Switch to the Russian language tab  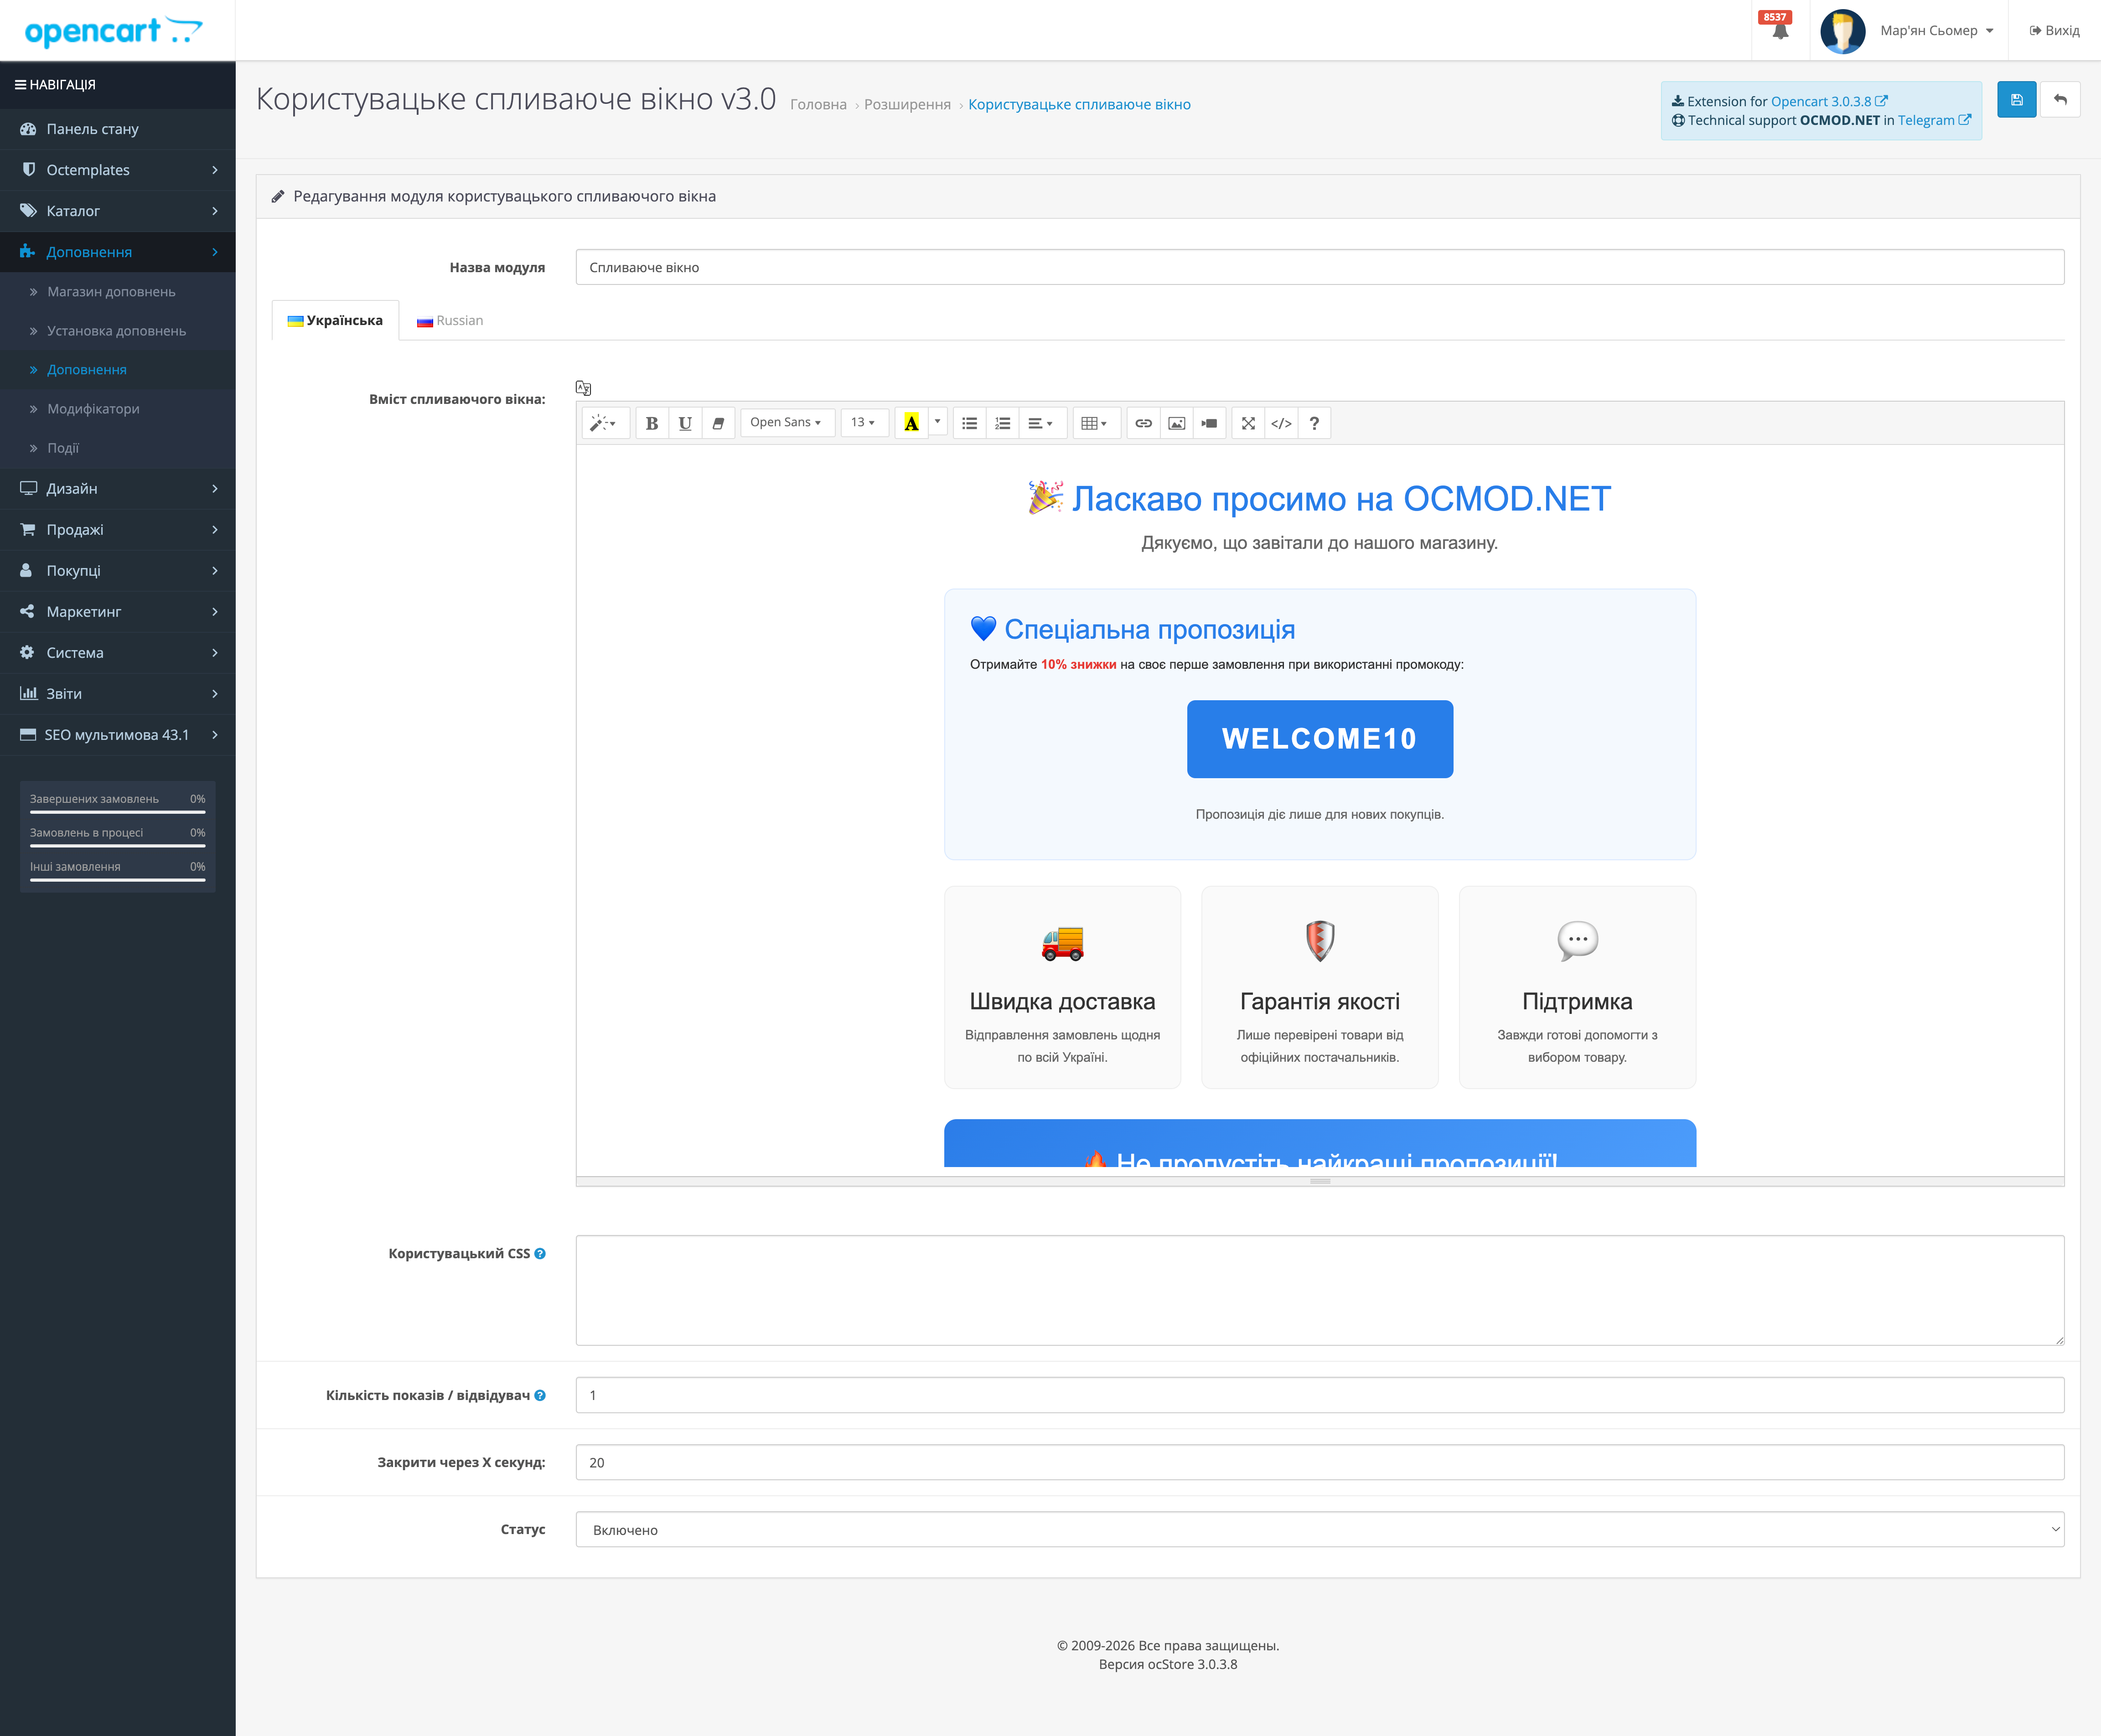point(450,320)
